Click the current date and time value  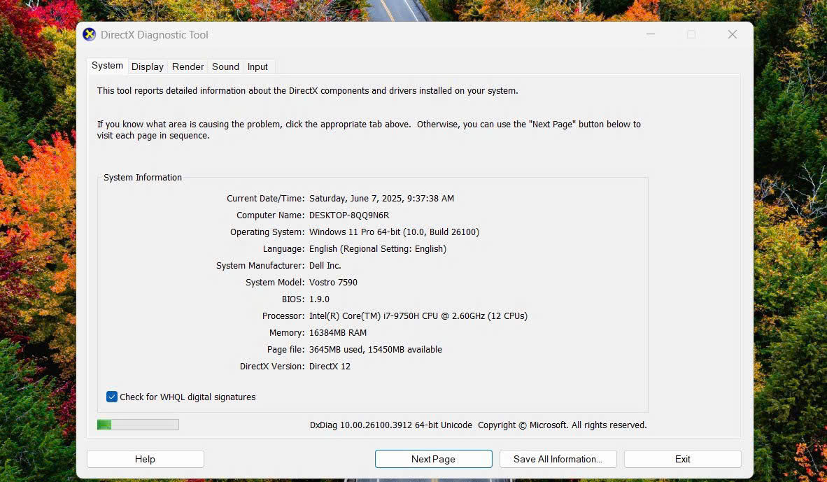tap(381, 198)
